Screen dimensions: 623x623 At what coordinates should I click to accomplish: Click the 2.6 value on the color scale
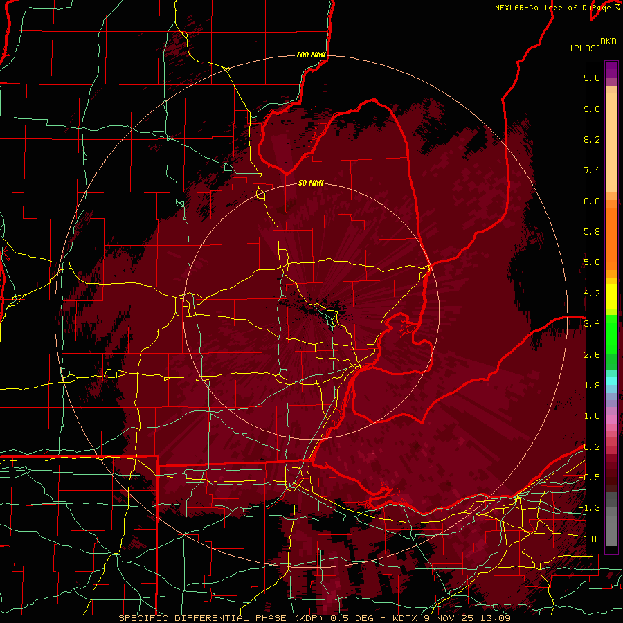(592, 355)
